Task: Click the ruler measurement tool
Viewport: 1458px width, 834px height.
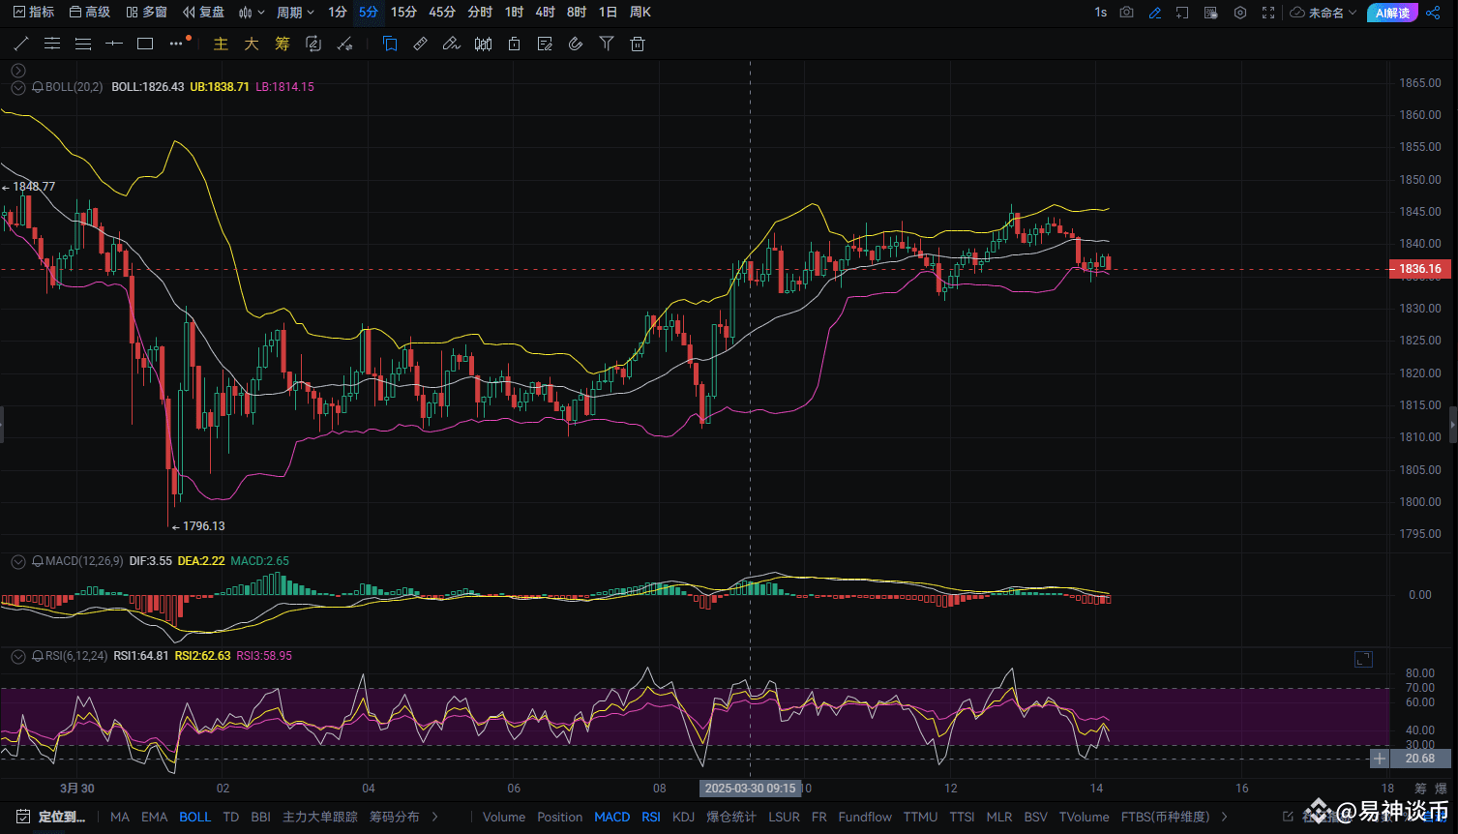Action: 421,44
